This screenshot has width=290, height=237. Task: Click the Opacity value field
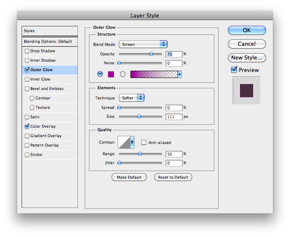point(174,54)
